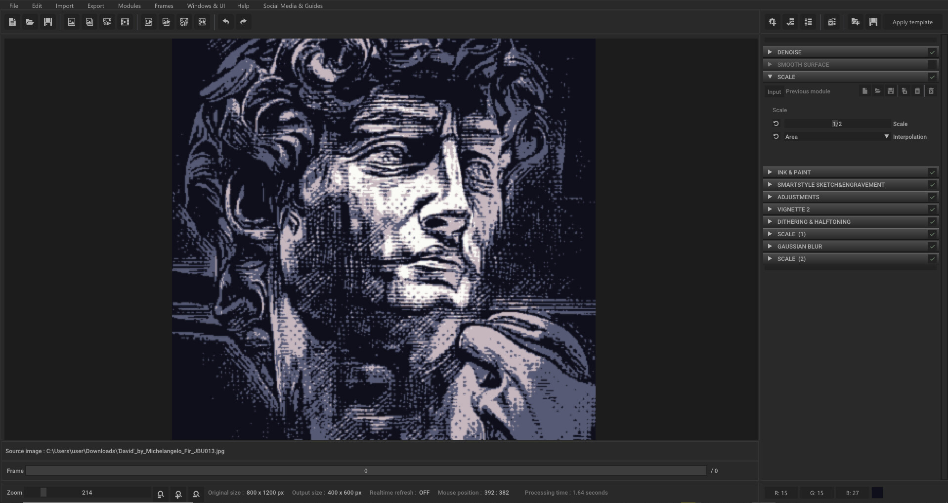Click the reset button beside the Scale slider

(x=775, y=124)
